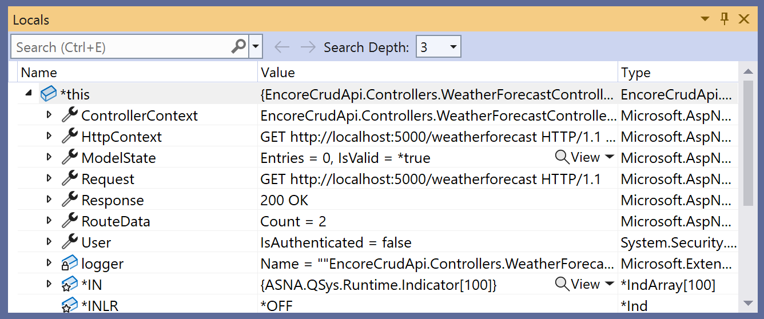The width and height of the screenshot is (764, 319).
Task: Expand the User node
Action: click(49, 242)
